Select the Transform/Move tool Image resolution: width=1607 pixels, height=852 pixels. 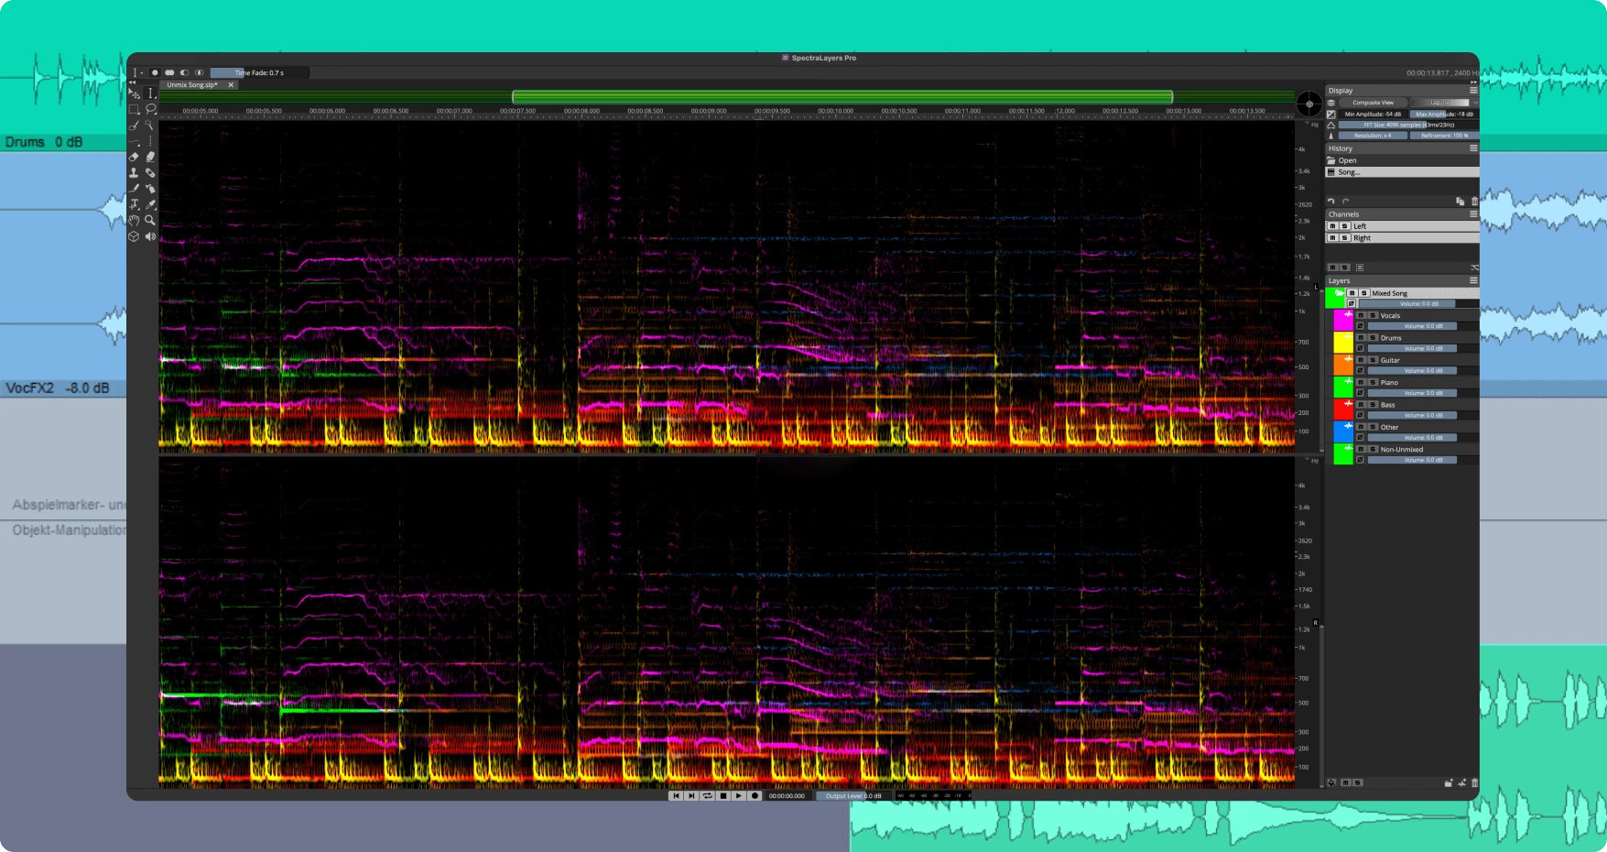click(134, 93)
